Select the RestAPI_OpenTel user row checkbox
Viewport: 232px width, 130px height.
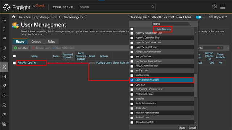click(x=14, y=63)
